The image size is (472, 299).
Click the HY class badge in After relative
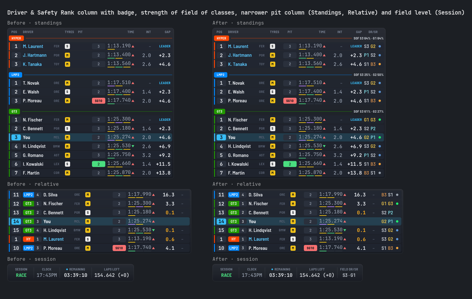click(x=234, y=239)
